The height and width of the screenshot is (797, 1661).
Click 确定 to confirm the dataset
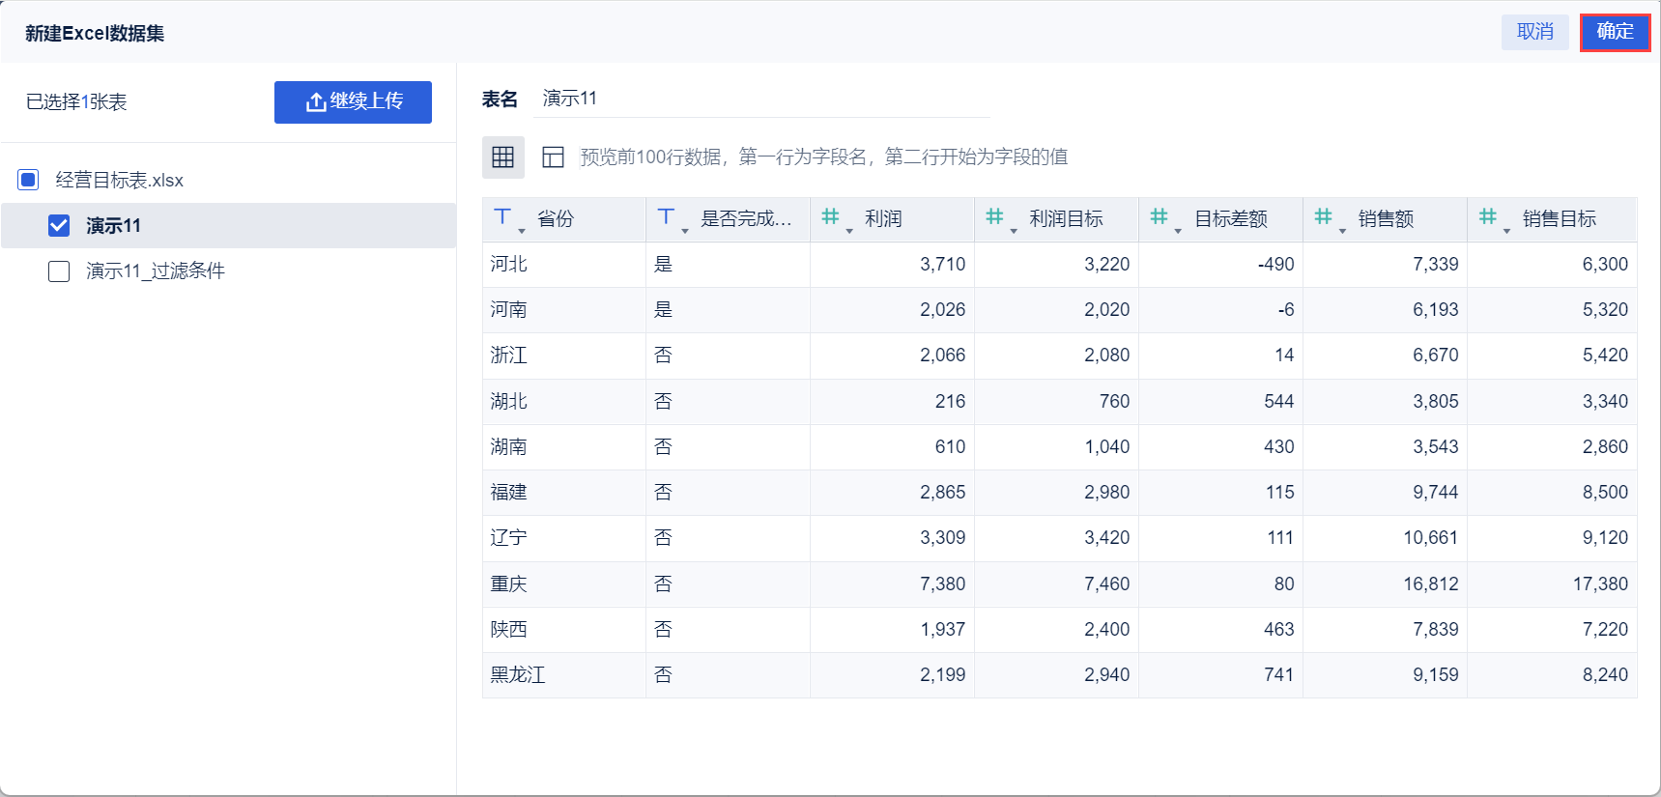(x=1615, y=32)
